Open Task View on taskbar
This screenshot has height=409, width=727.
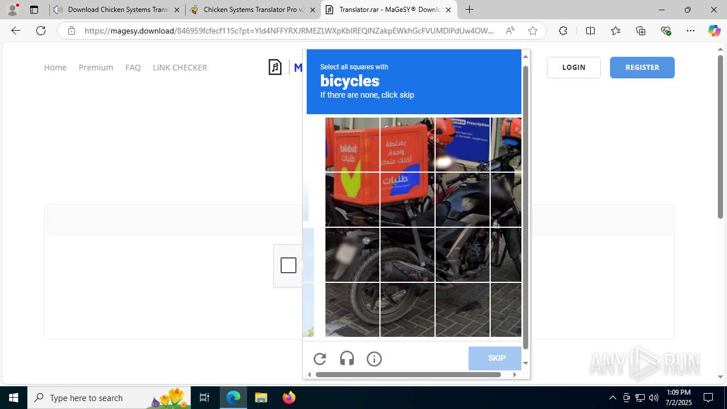click(204, 398)
